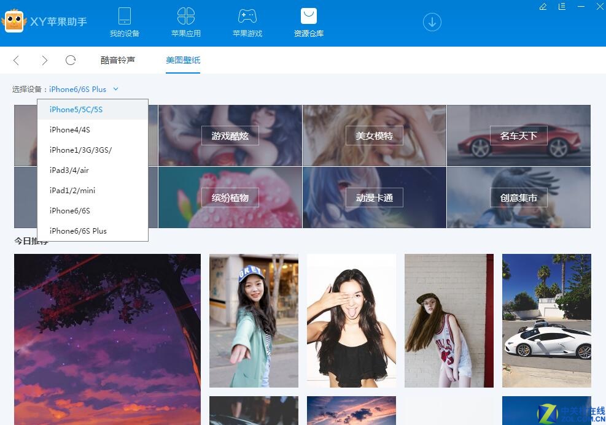606x425 pixels.
Task: Switch to the 美图壁纸 tab
Action: pyautogui.click(x=183, y=60)
